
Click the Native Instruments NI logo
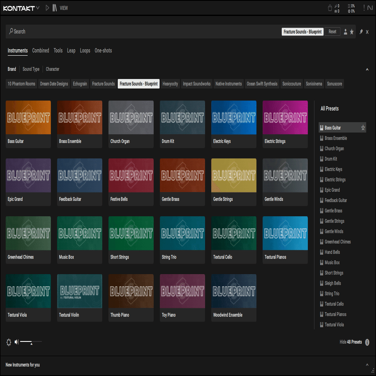[x=370, y=8]
